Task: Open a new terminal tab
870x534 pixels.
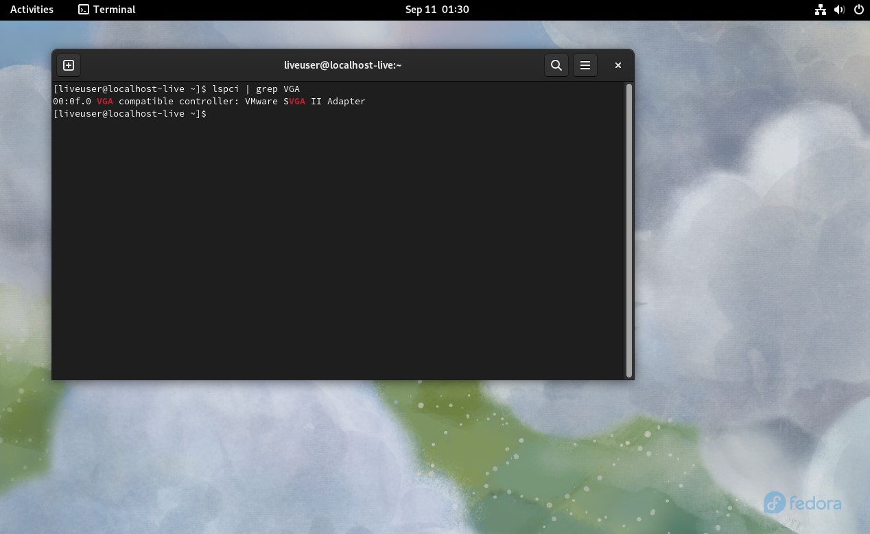Action: [x=68, y=65]
